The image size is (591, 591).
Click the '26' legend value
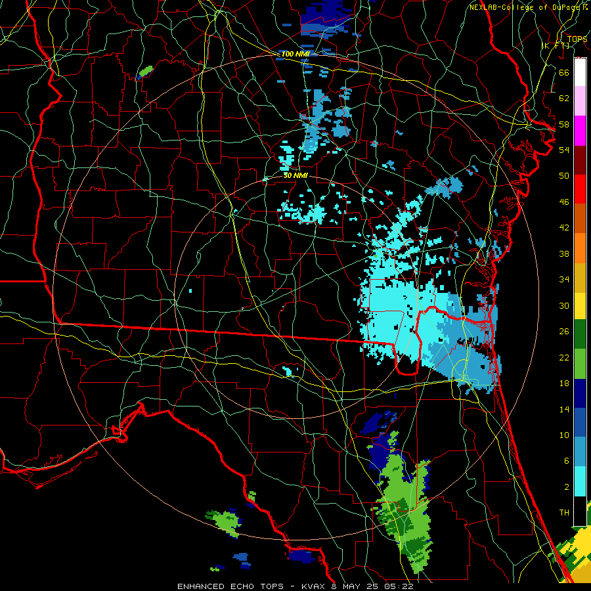564,332
